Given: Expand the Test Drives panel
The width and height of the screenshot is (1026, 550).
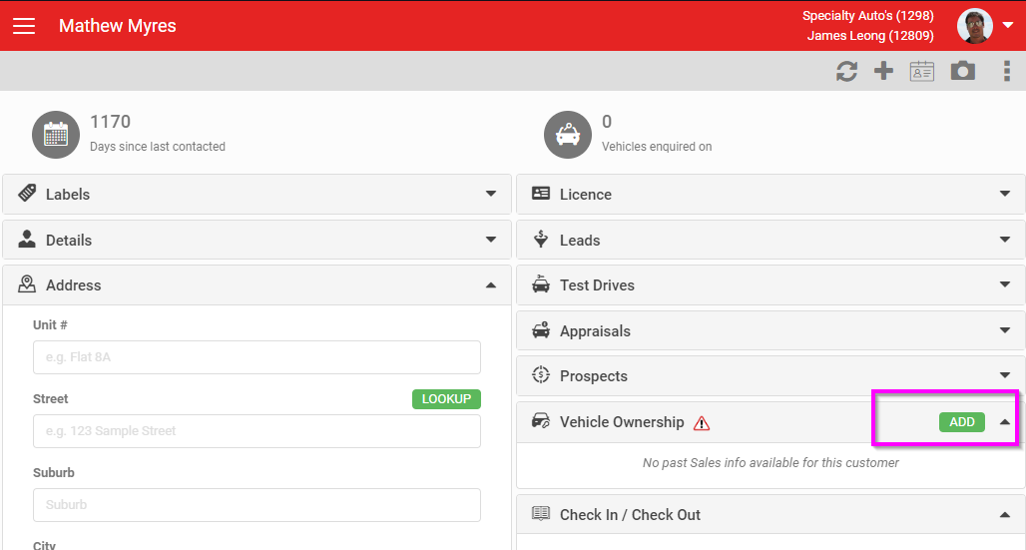Looking at the screenshot, I should 770,284.
